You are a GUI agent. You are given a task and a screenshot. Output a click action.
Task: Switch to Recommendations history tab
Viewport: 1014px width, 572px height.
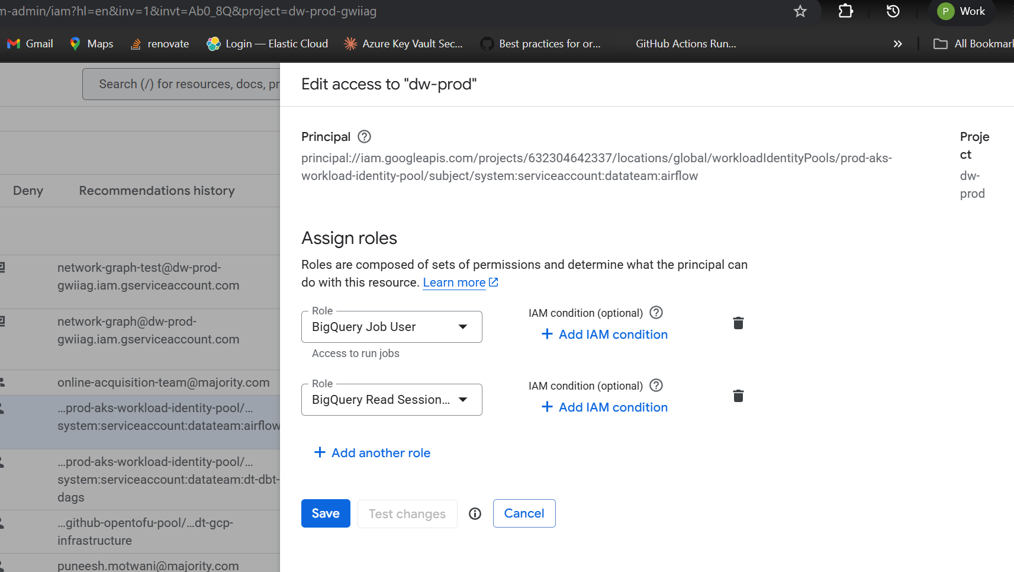157,191
